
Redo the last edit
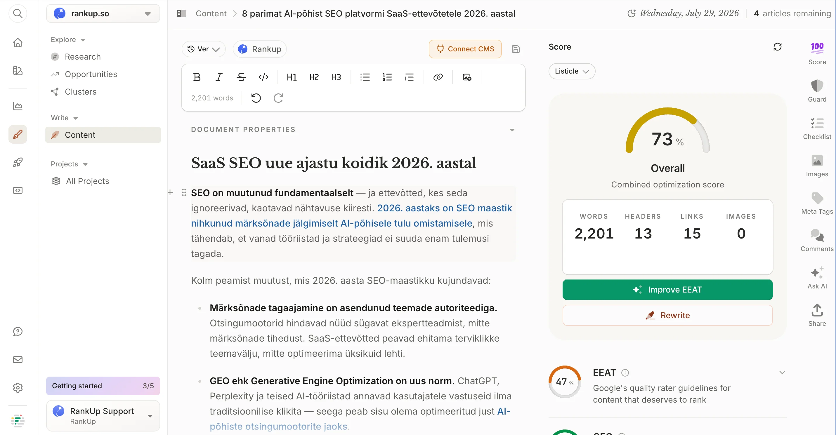(x=278, y=98)
